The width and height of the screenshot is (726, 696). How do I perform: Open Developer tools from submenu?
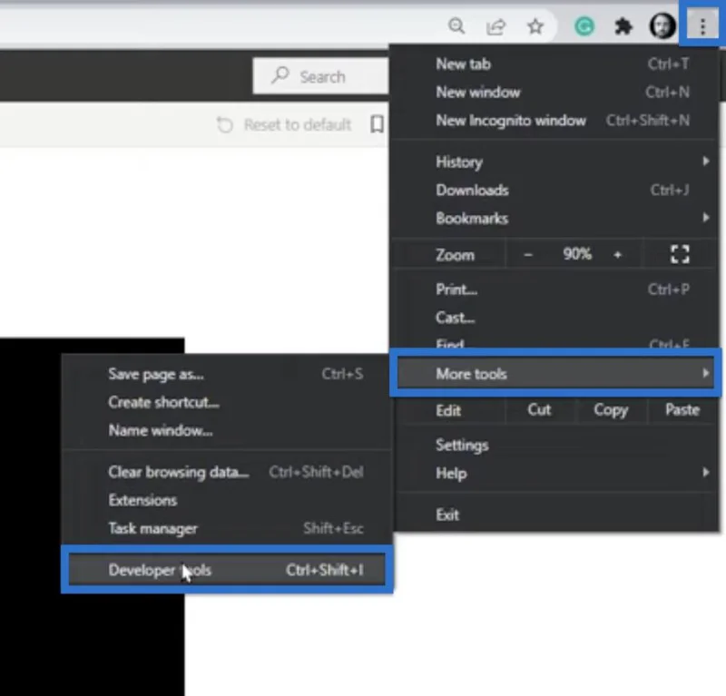point(227,570)
